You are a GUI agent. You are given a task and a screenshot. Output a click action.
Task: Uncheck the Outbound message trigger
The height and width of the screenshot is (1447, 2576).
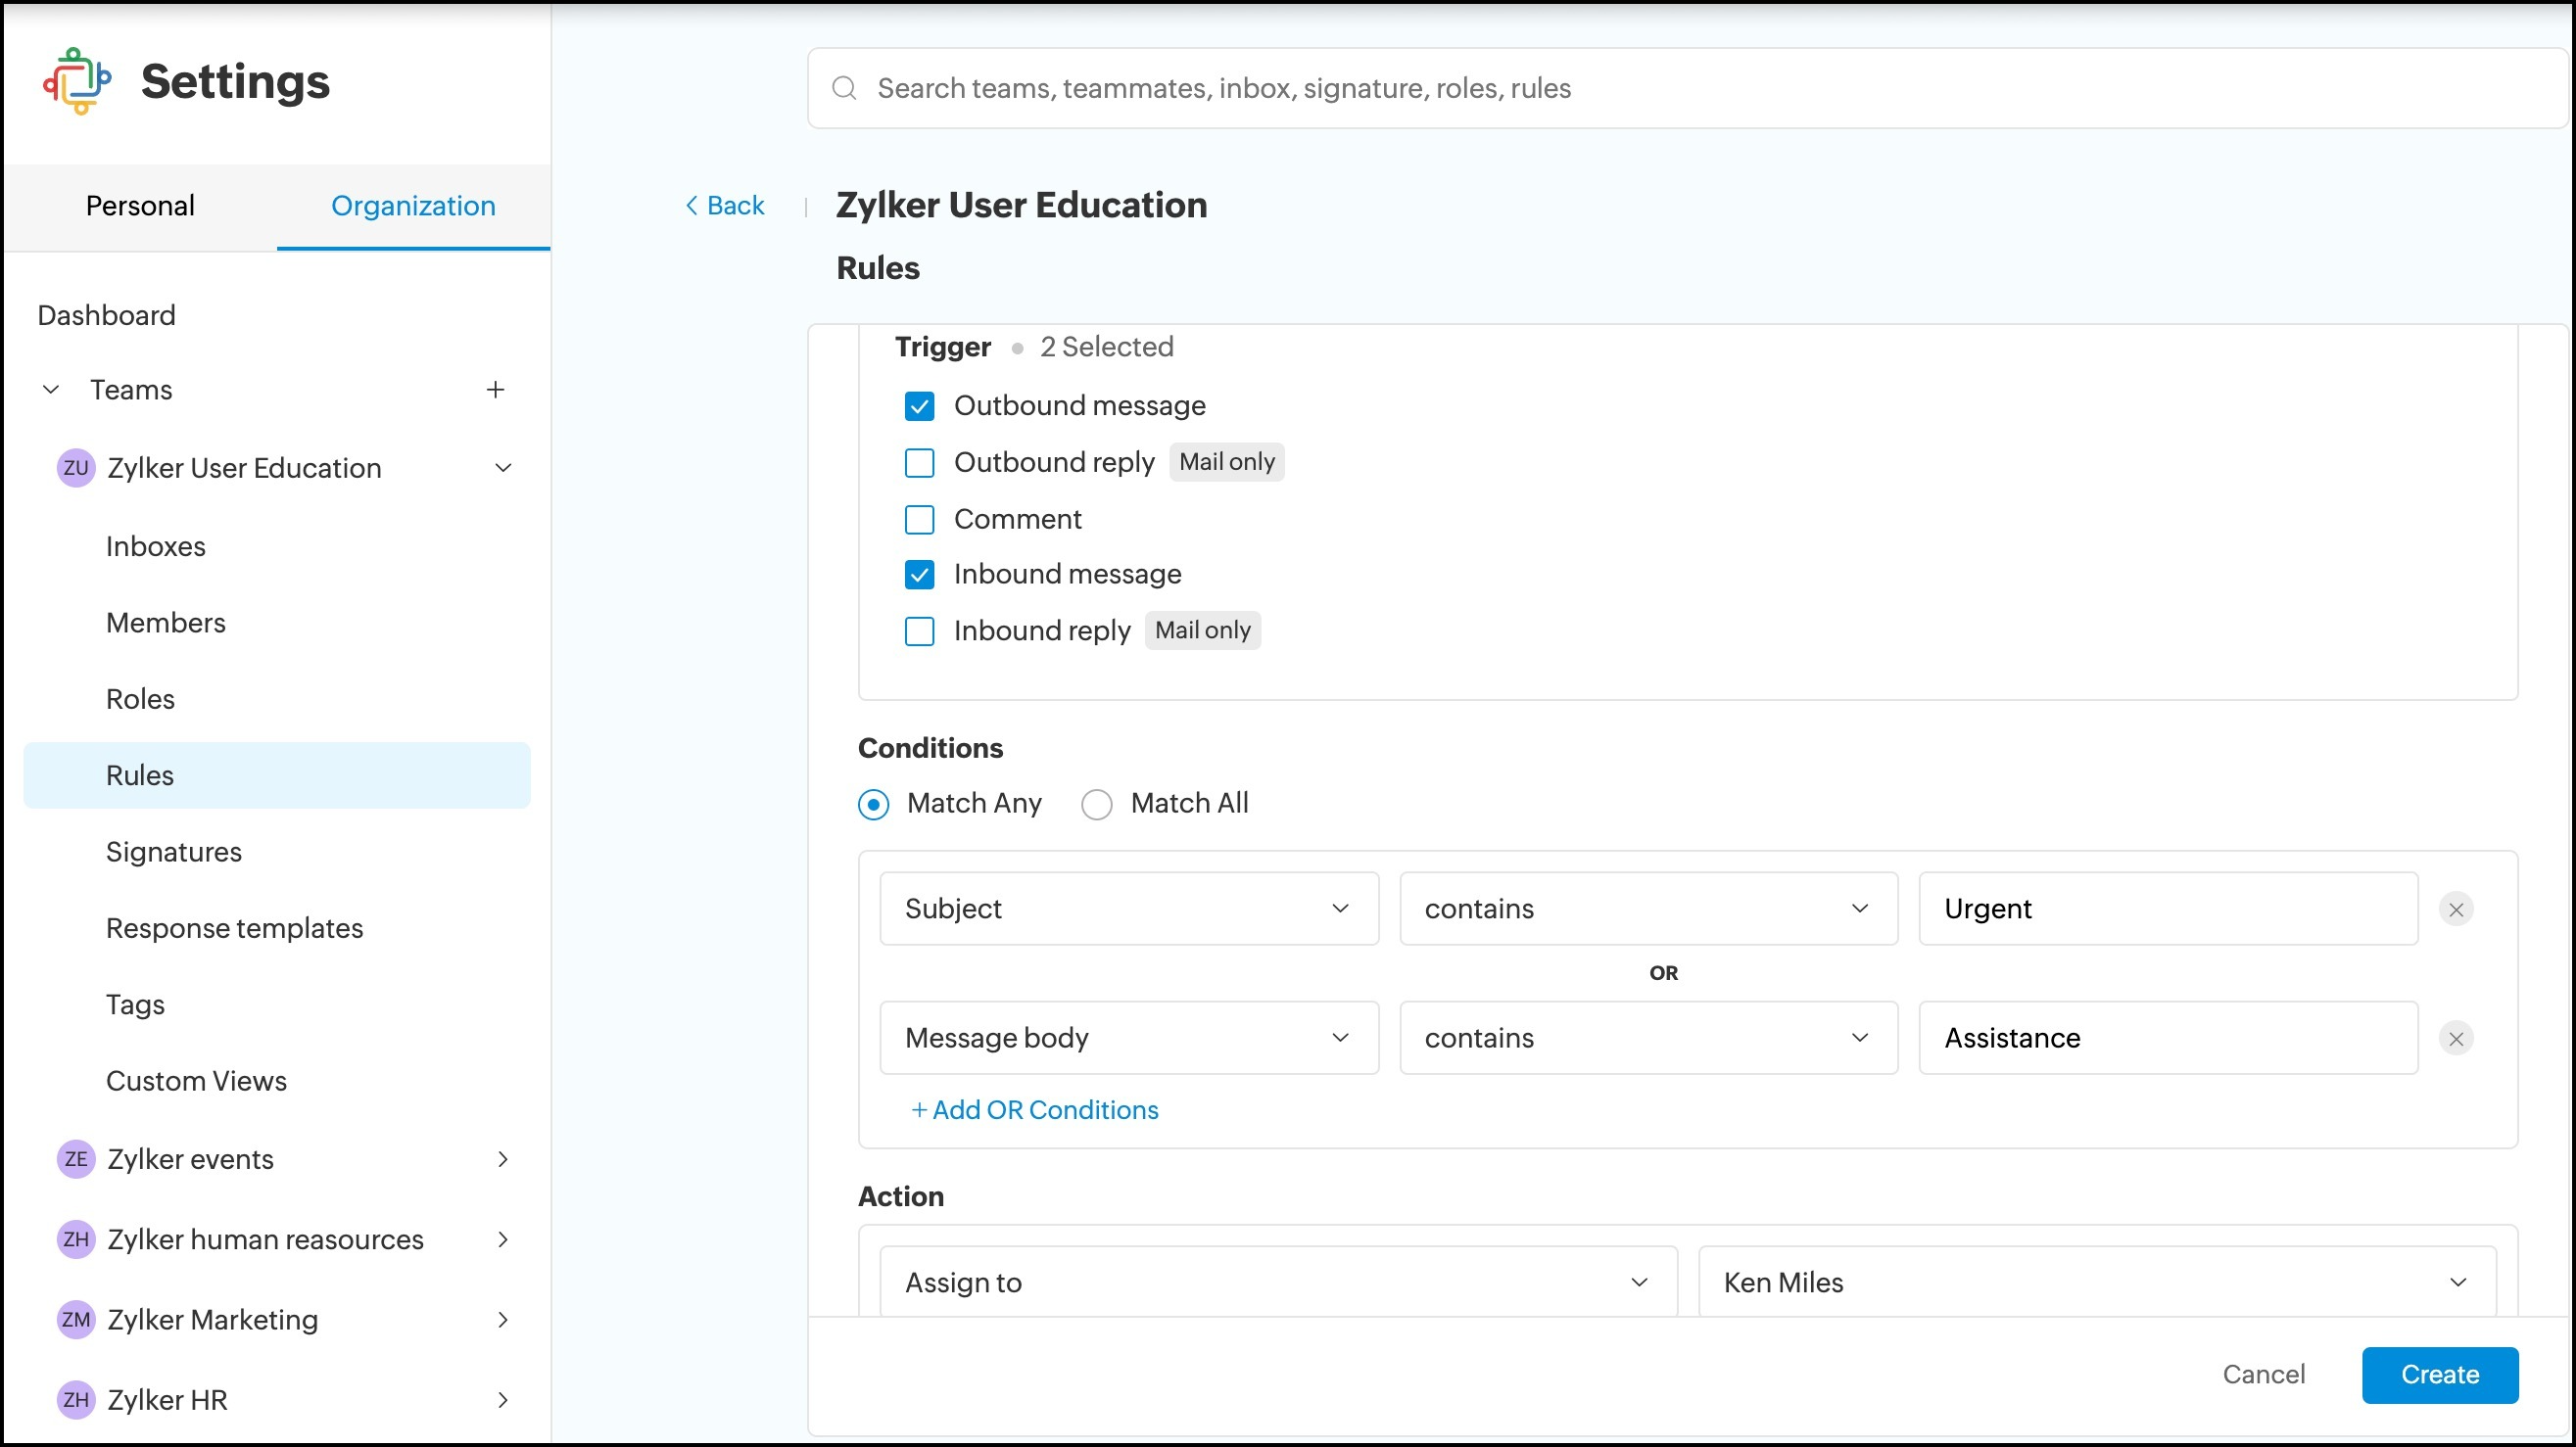(x=919, y=405)
